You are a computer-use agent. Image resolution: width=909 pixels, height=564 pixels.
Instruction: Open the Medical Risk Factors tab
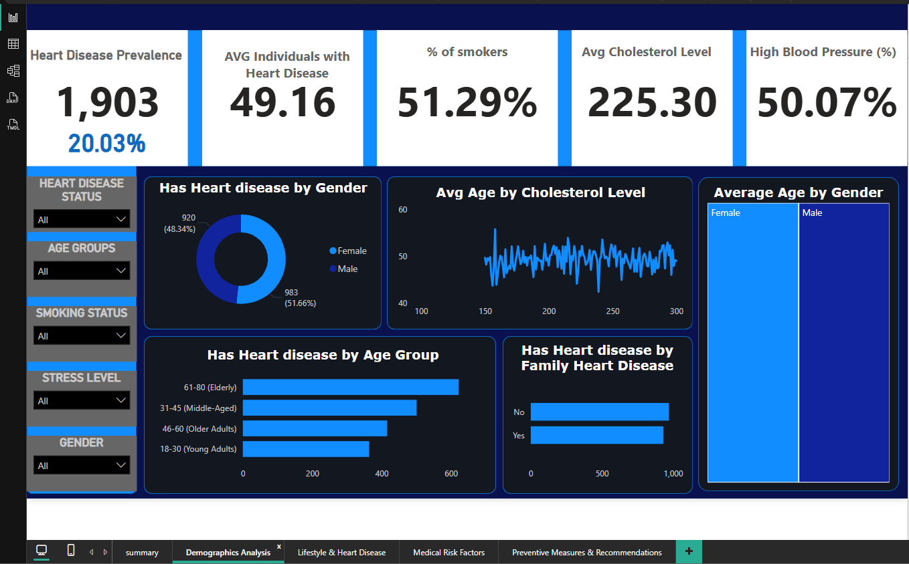(x=448, y=553)
